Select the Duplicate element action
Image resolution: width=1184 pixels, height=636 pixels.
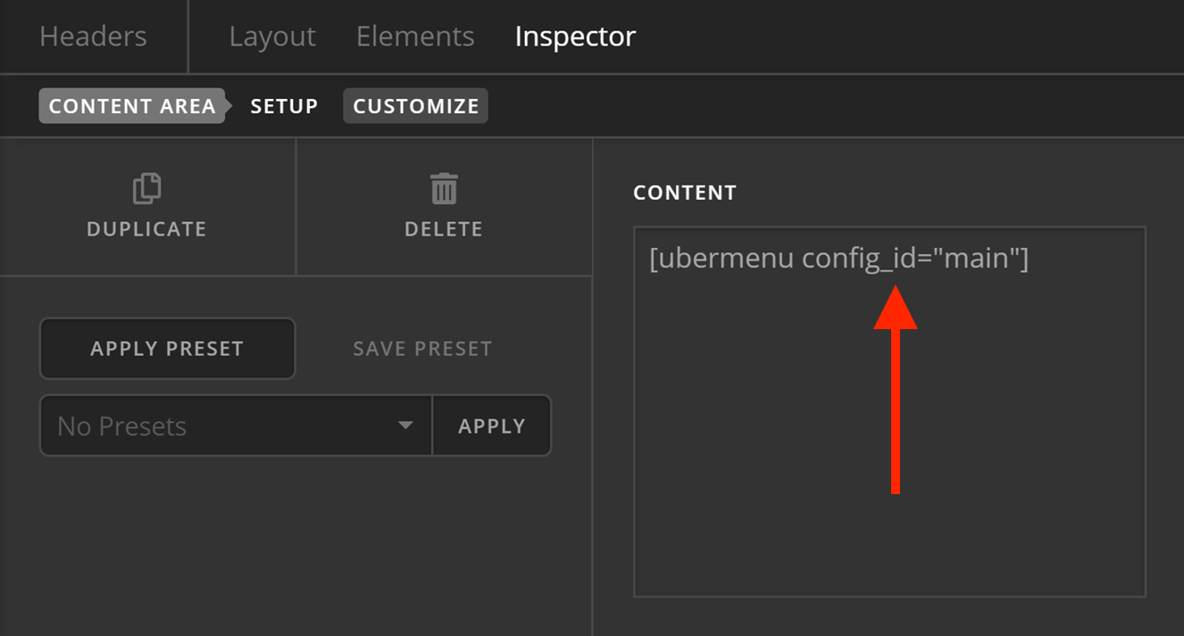146,207
